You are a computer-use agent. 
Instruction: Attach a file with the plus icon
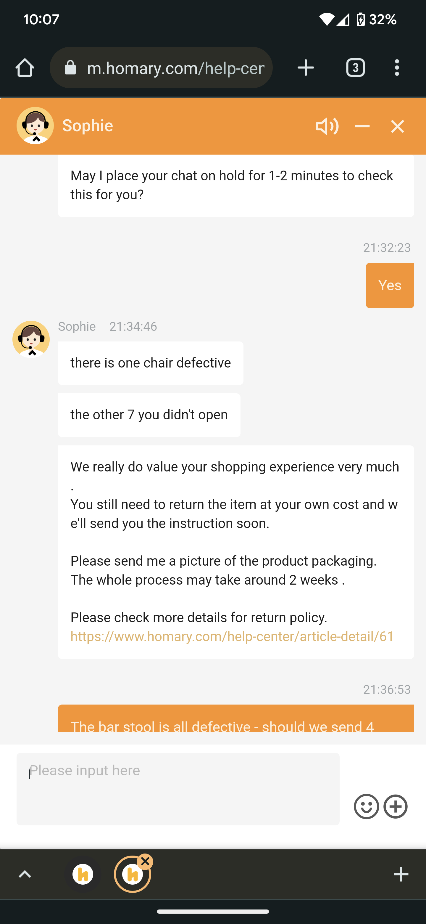pyautogui.click(x=396, y=806)
